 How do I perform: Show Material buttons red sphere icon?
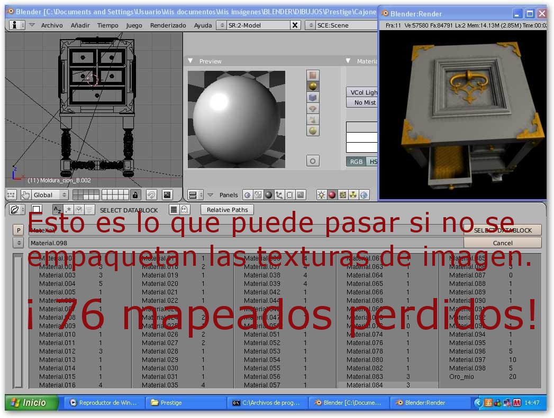(332, 195)
